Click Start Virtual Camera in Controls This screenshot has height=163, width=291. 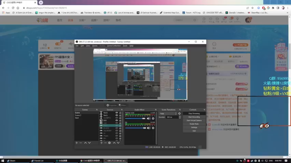(194, 121)
